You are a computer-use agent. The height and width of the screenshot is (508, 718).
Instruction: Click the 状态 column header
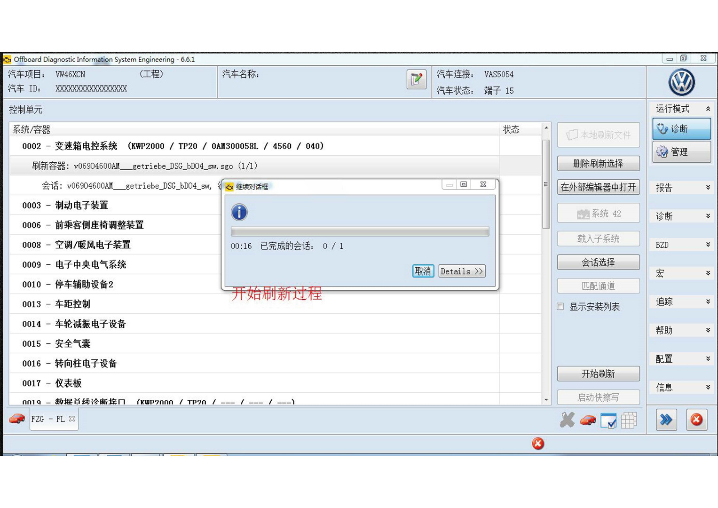[x=521, y=129]
